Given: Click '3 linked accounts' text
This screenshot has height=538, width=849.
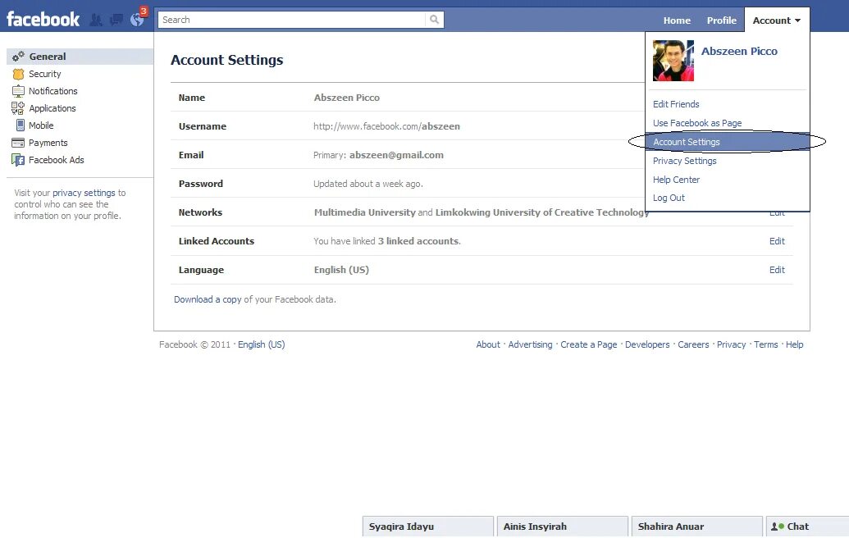Looking at the screenshot, I should 418,241.
